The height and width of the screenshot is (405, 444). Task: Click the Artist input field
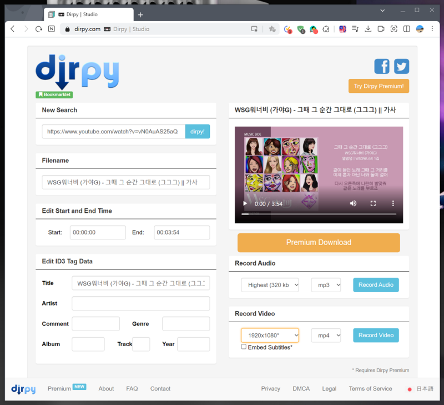coord(141,303)
